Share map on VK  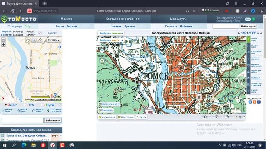[x=250, y=102]
